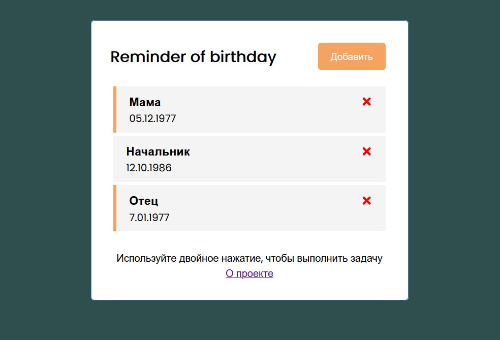Click the date 7.01.1977
Image resolution: width=500 pixels, height=340 pixels.
tap(149, 218)
